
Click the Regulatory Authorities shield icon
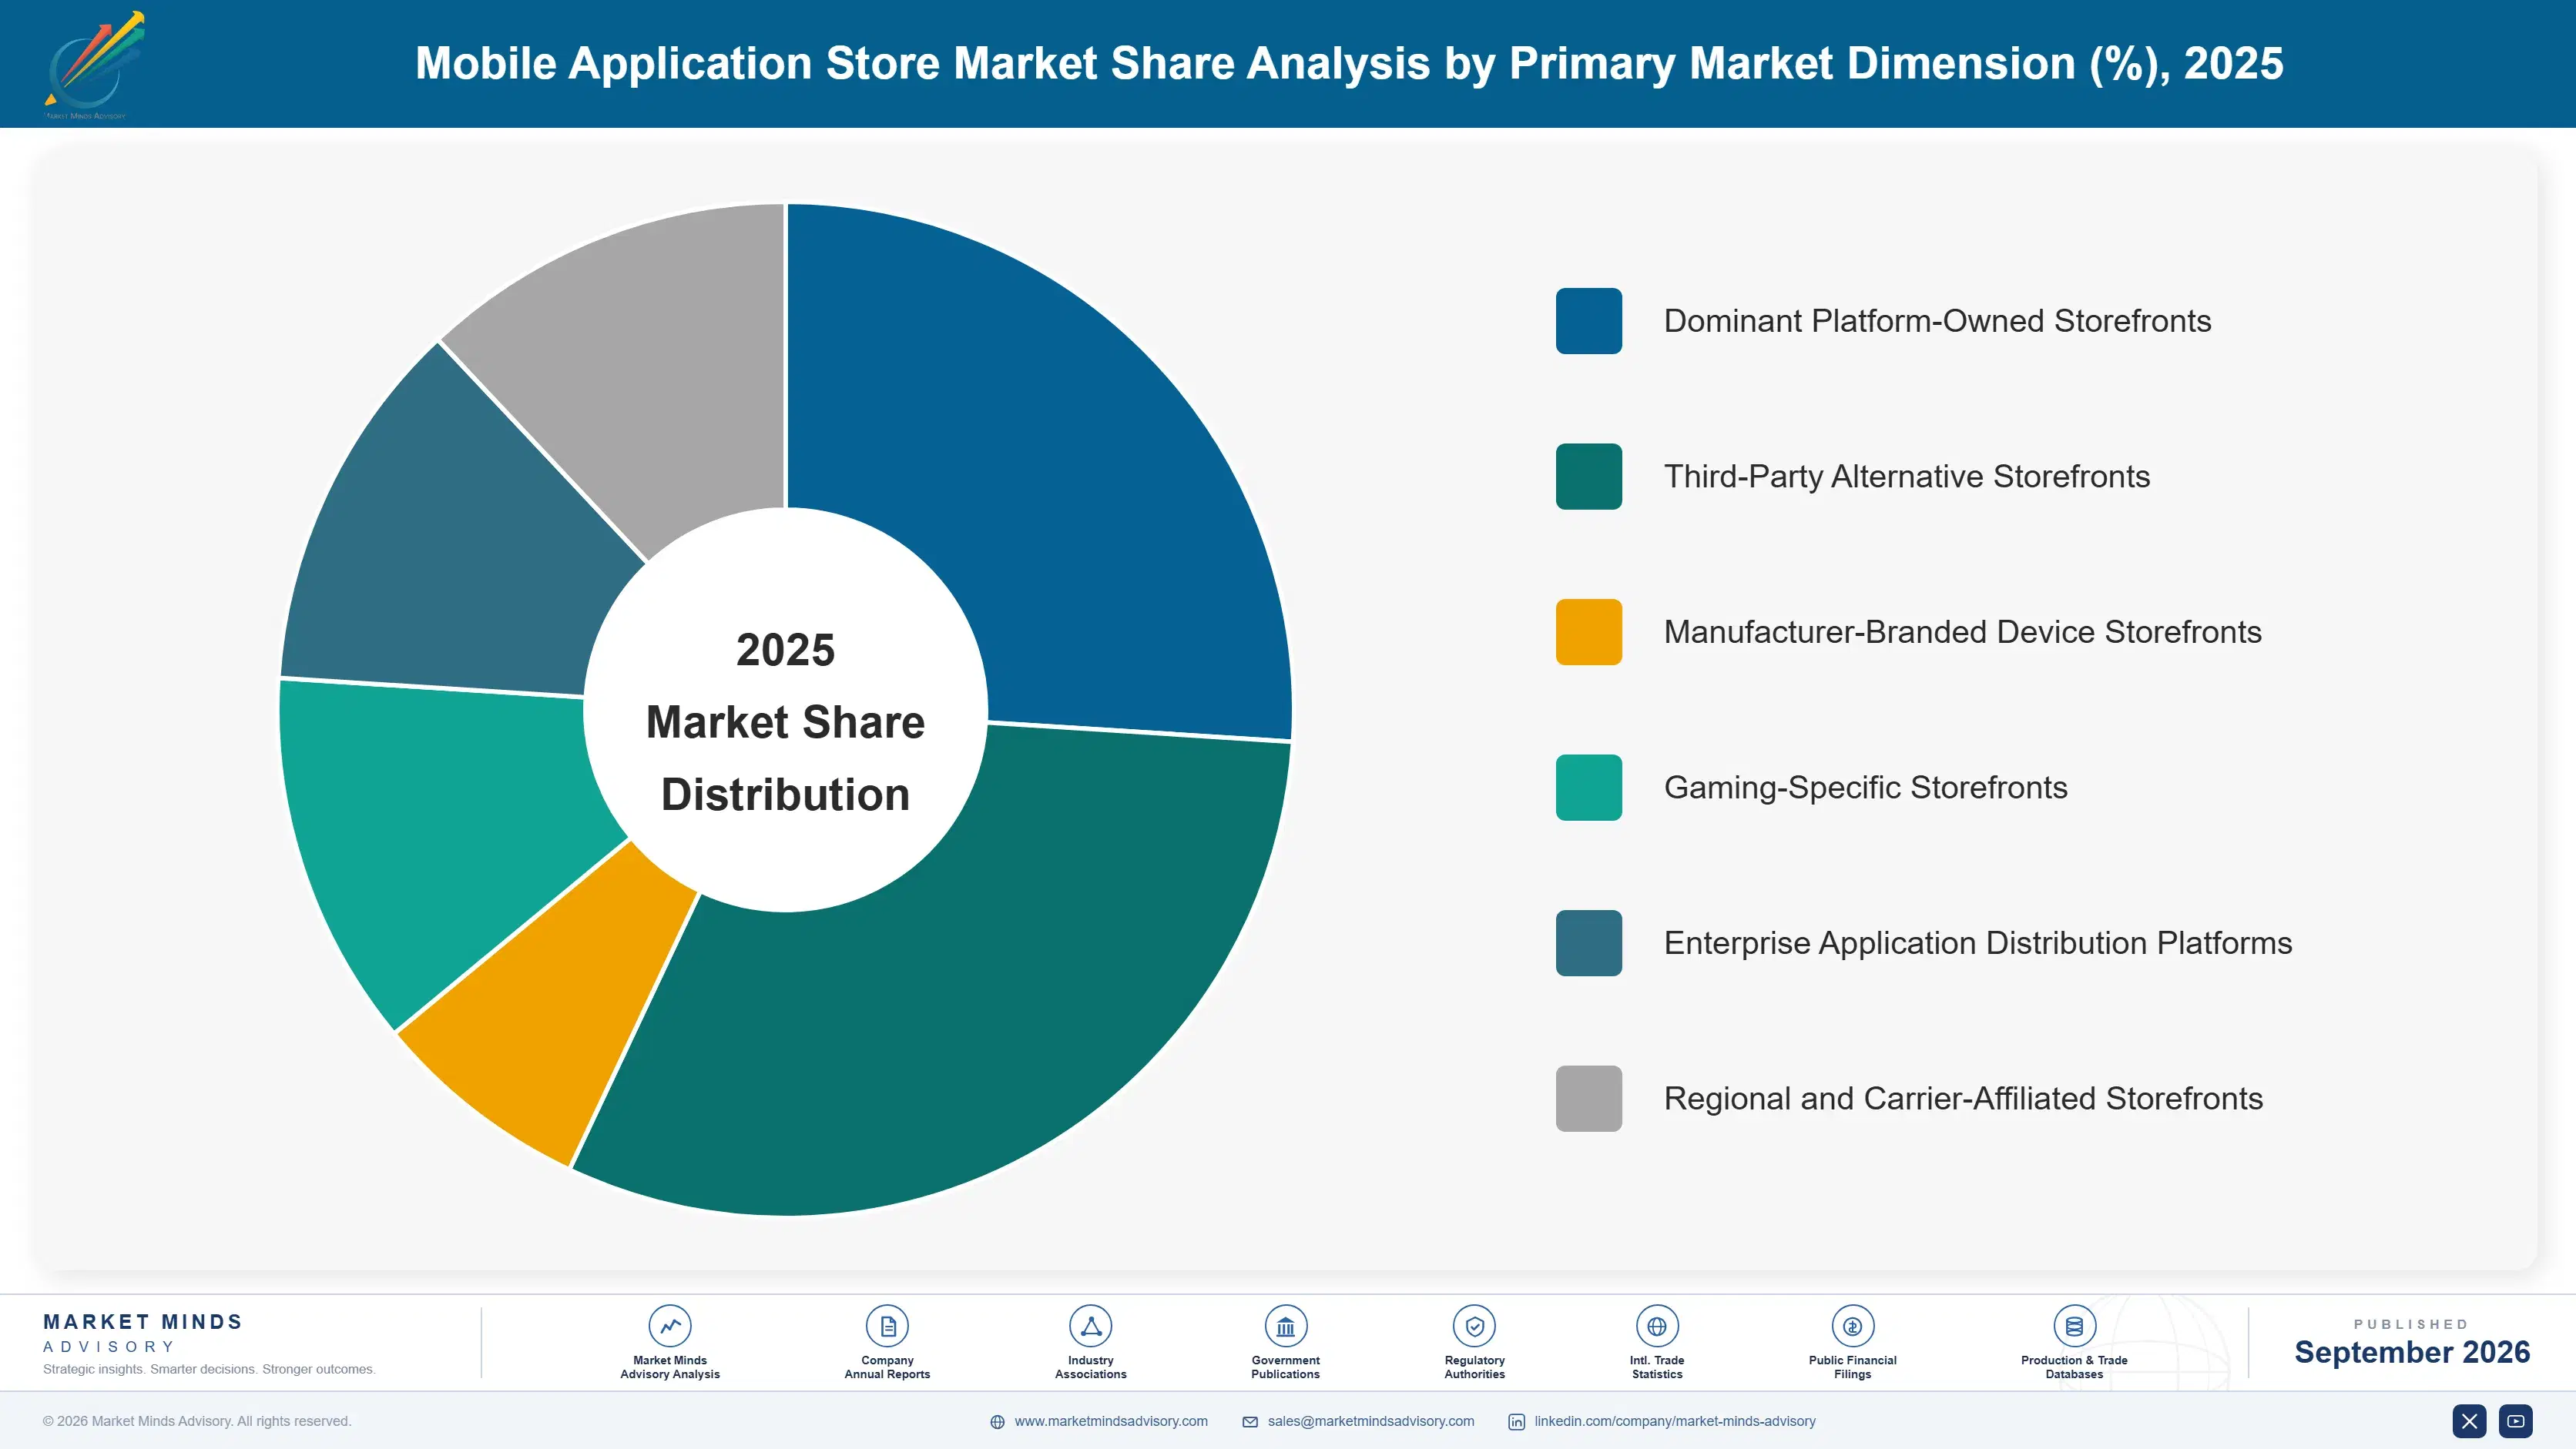(1474, 1326)
